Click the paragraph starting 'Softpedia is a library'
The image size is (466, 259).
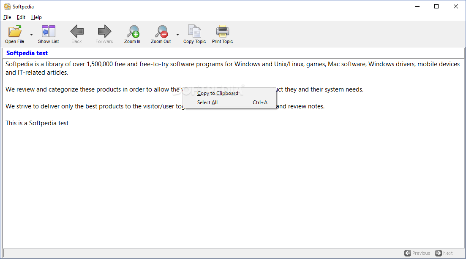point(232,68)
